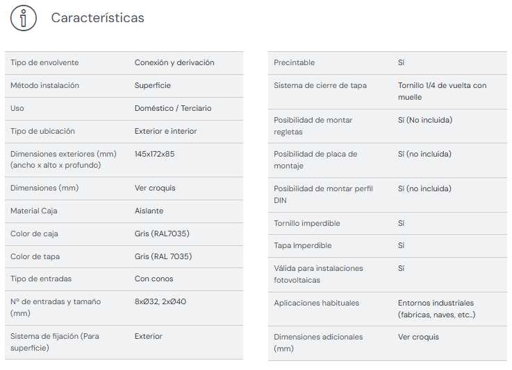512x370 pixels.
Task: Select the 'Doméstico / Terciario' value
Action: (x=172, y=108)
